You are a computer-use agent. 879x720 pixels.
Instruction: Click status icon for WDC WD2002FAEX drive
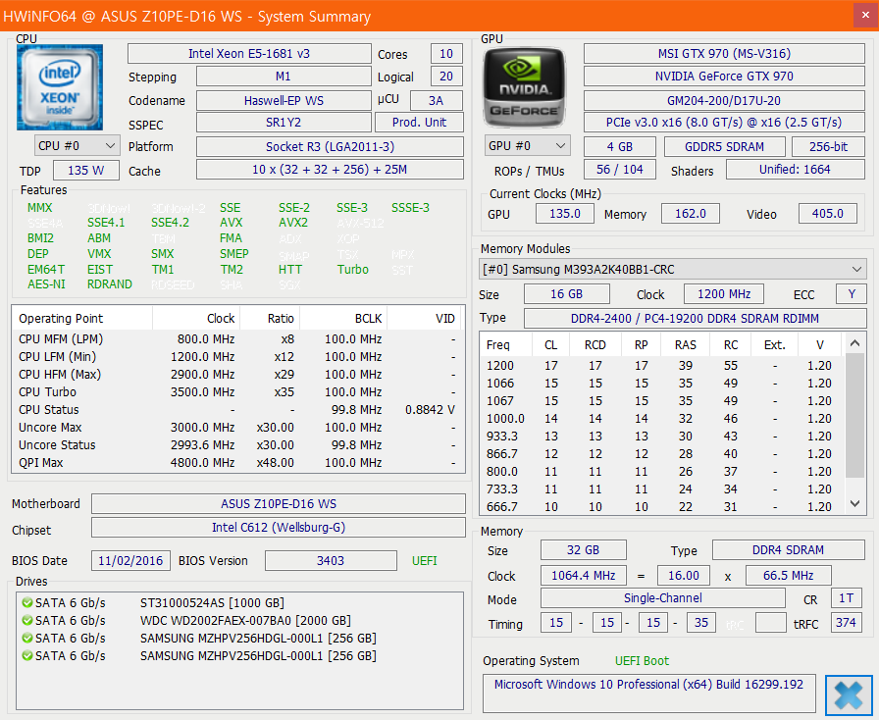tap(26, 621)
